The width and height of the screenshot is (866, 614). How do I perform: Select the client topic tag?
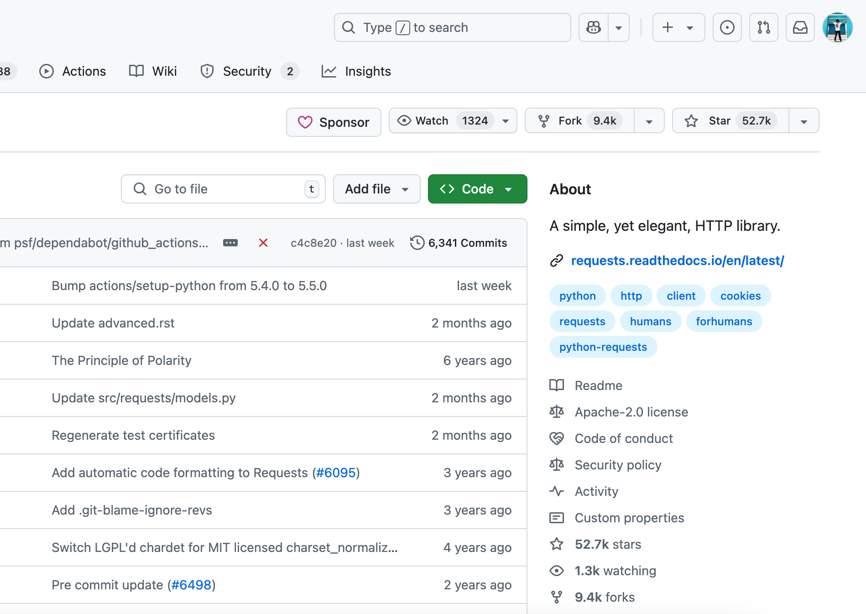(x=681, y=296)
